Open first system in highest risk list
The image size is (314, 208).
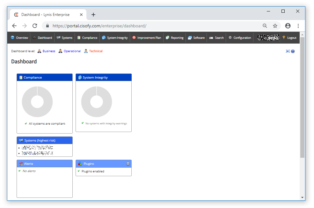coord(37,148)
